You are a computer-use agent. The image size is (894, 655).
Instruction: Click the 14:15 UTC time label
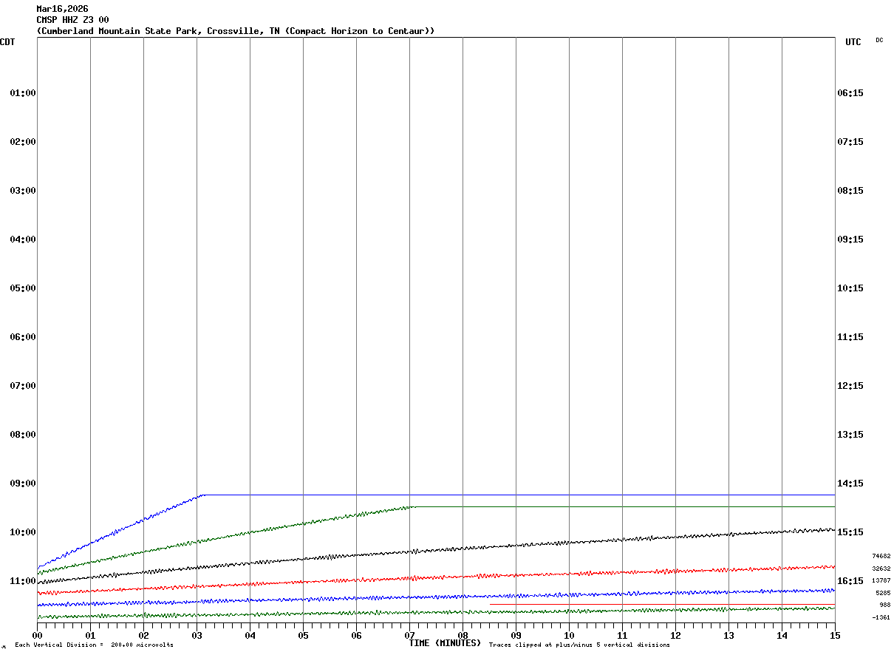point(850,483)
